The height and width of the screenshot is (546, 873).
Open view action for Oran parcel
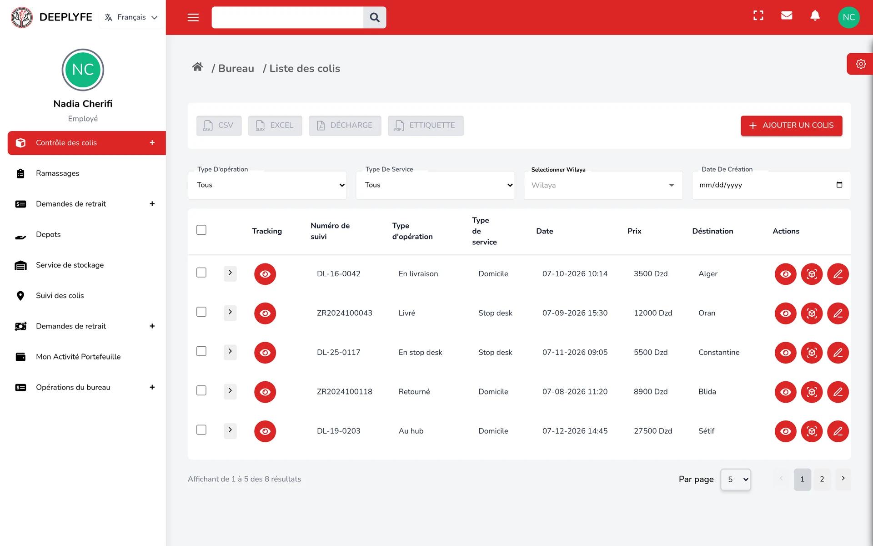[785, 313]
